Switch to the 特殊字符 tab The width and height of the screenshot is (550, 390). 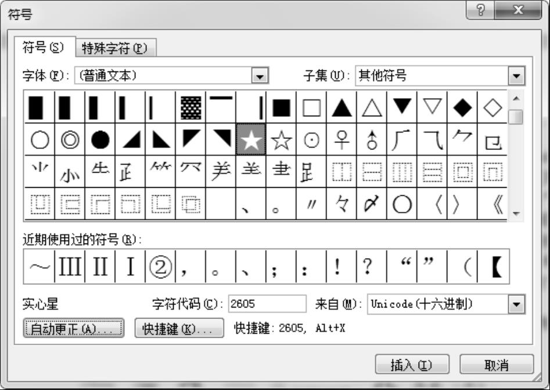click(x=115, y=48)
